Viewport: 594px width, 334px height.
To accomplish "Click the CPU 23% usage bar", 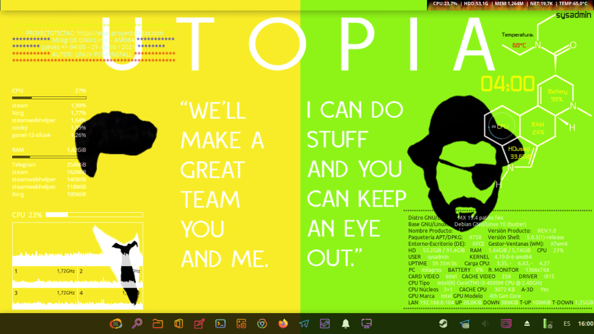I will pyautogui.click(x=94, y=215).
